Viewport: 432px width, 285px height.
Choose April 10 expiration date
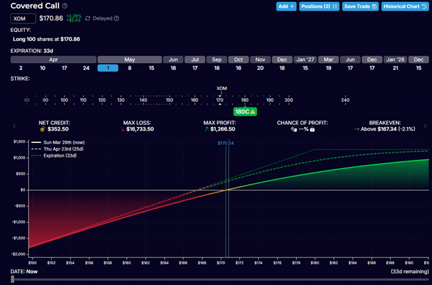(42, 68)
